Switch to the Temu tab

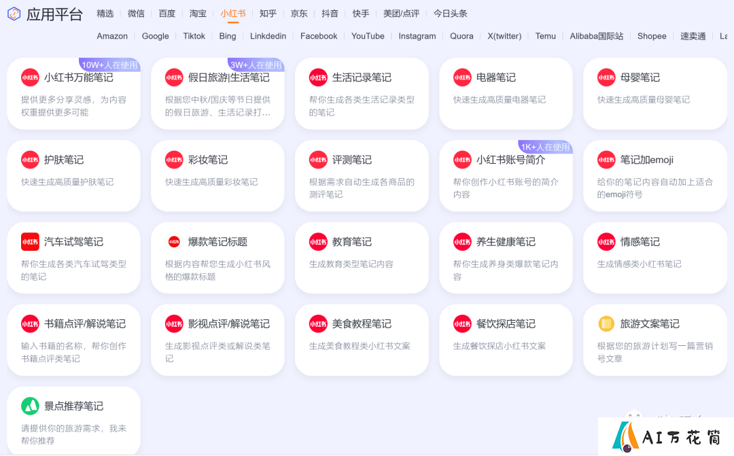point(545,36)
